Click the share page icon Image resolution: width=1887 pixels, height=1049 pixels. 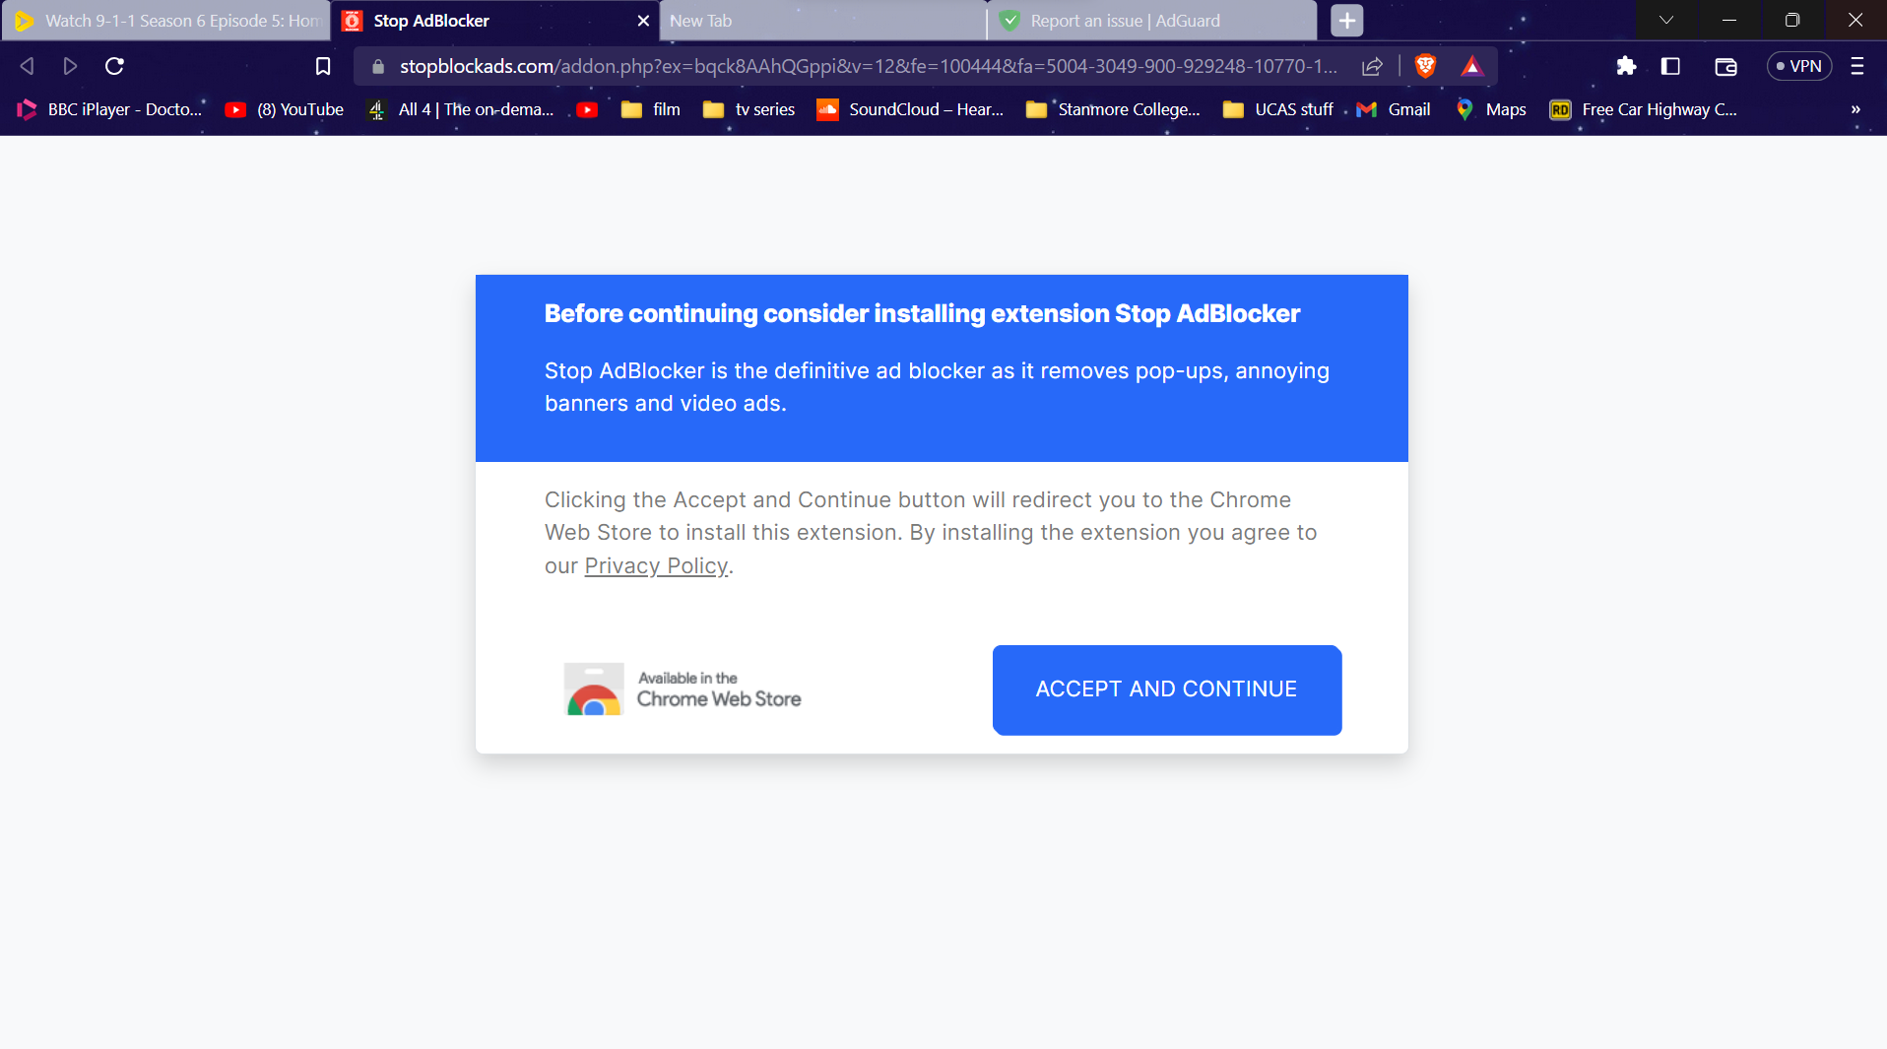(1372, 66)
